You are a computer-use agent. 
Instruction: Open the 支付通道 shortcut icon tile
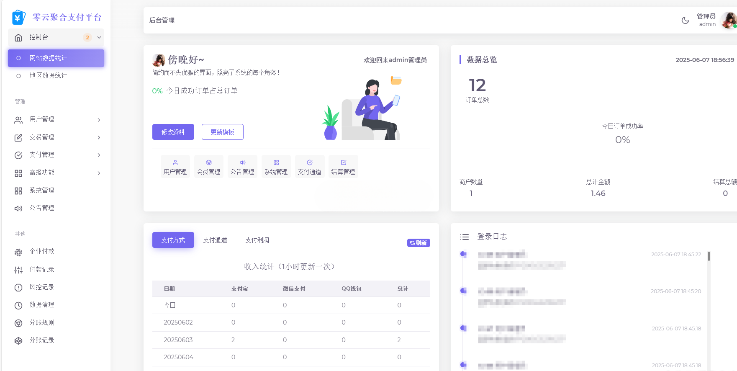point(309,167)
